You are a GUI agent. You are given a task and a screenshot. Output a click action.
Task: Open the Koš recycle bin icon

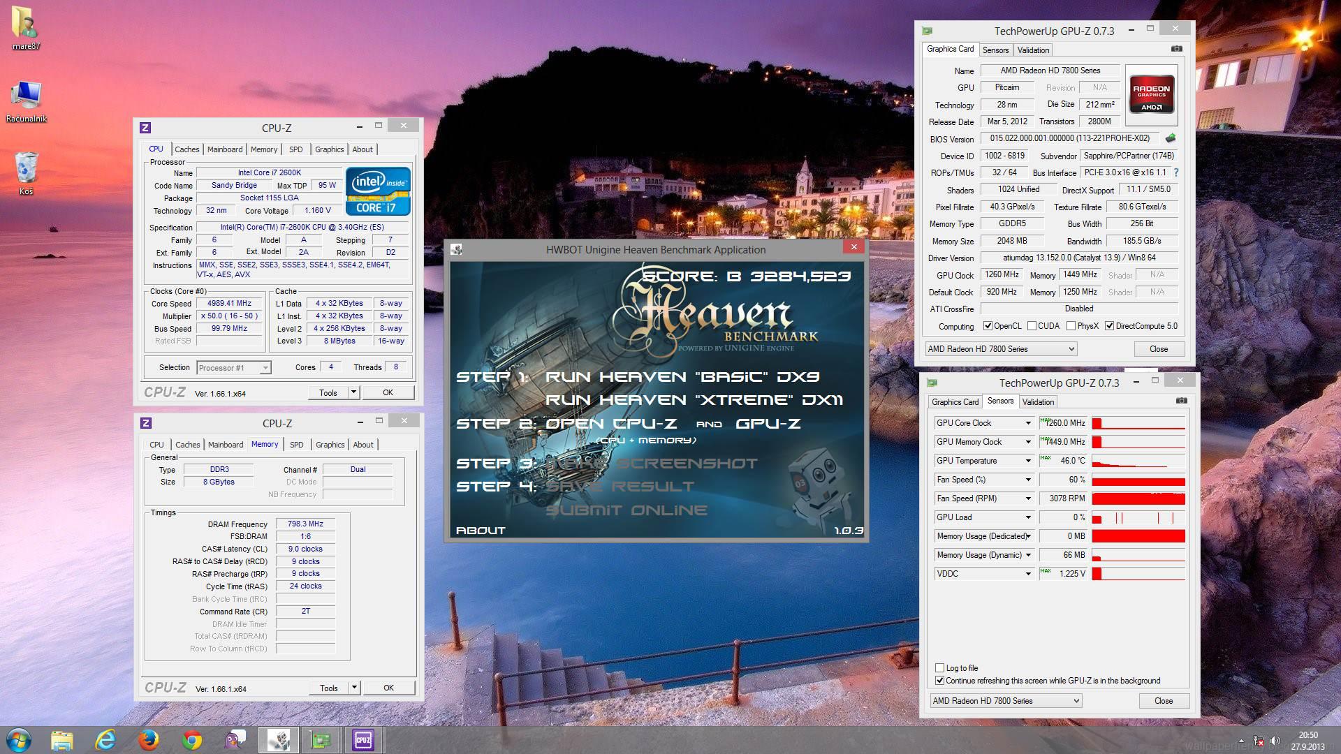(x=26, y=172)
